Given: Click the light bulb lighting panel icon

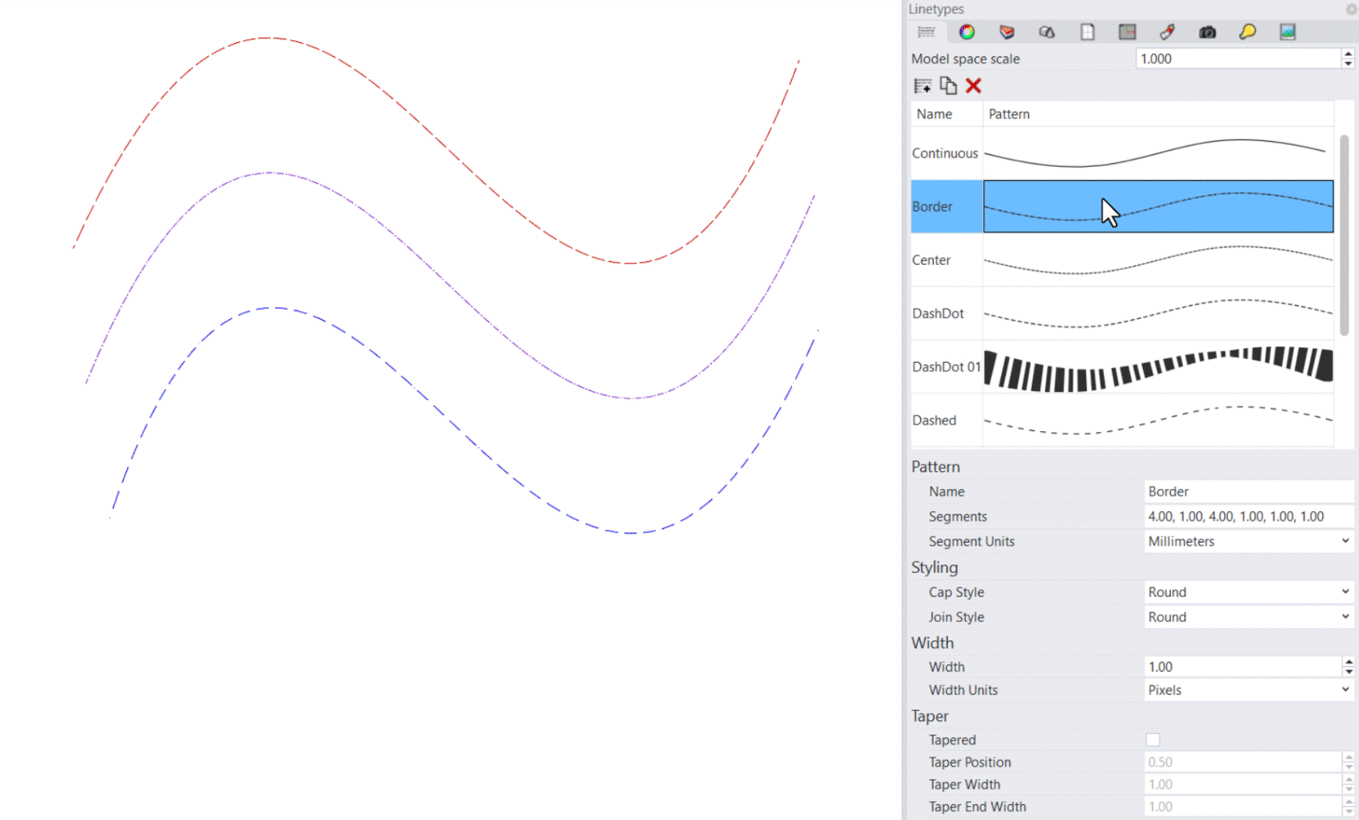Looking at the screenshot, I should click(x=1248, y=31).
